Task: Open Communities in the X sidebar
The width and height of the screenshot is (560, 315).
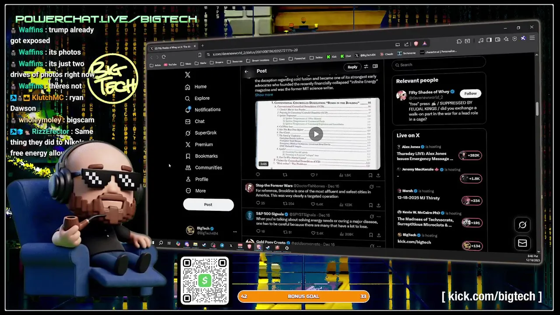Action: (x=203, y=168)
